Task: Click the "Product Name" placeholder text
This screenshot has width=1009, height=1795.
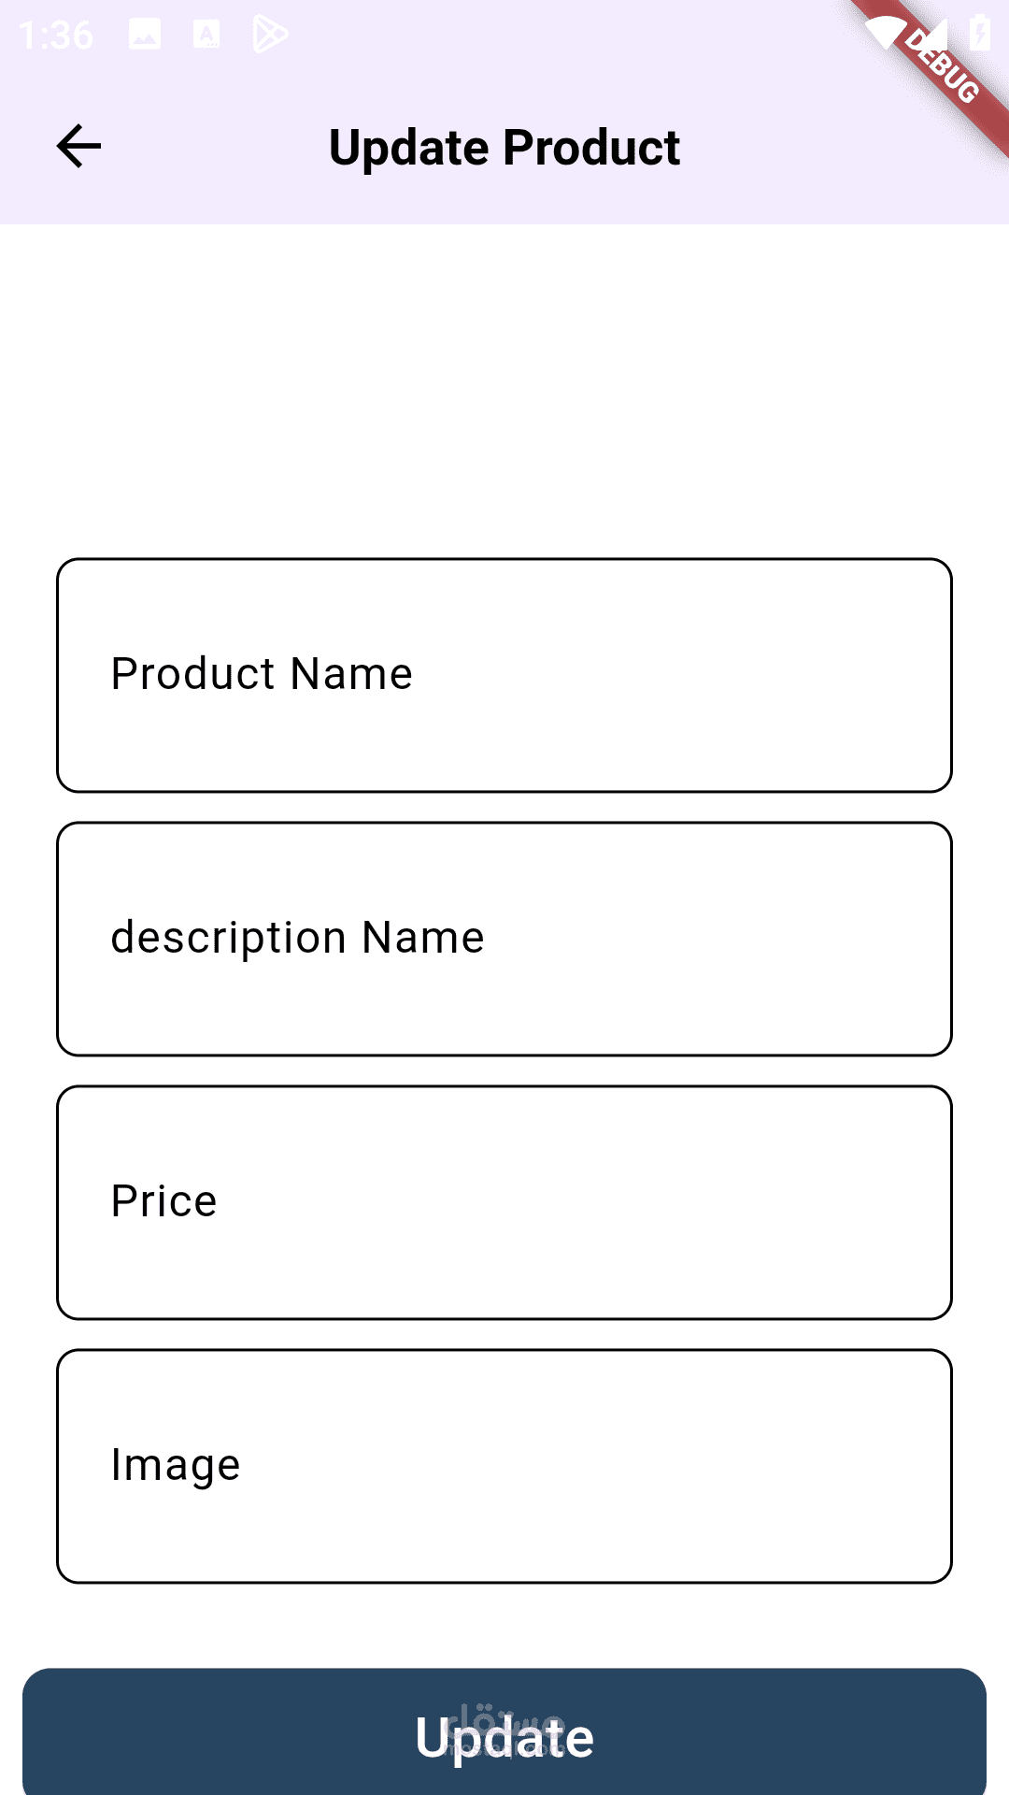Action: (x=262, y=674)
